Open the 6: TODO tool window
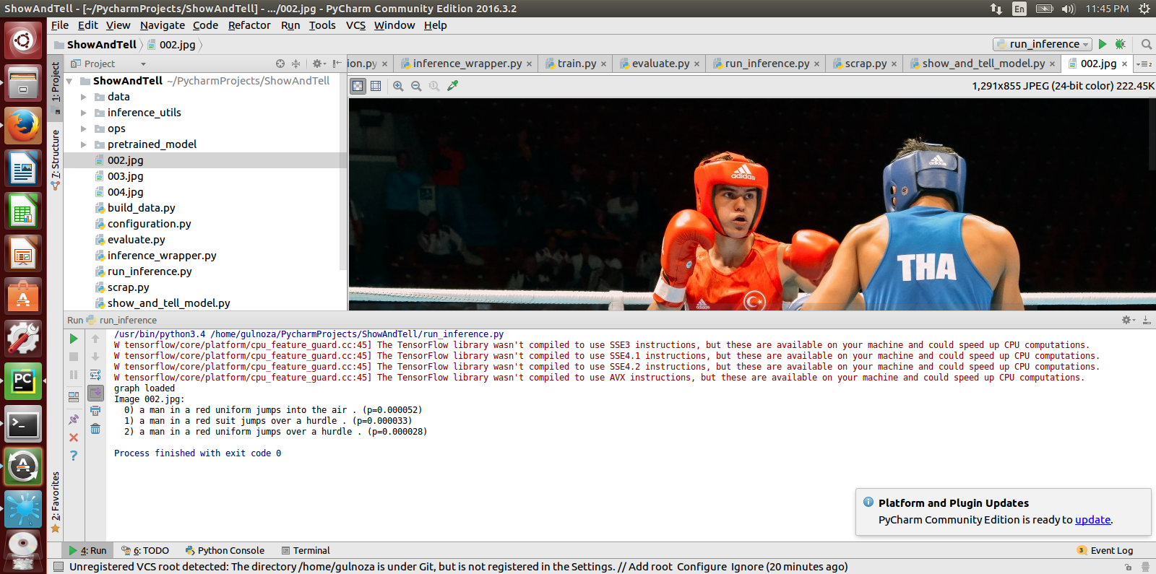This screenshot has width=1156, height=574. pos(145,550)
